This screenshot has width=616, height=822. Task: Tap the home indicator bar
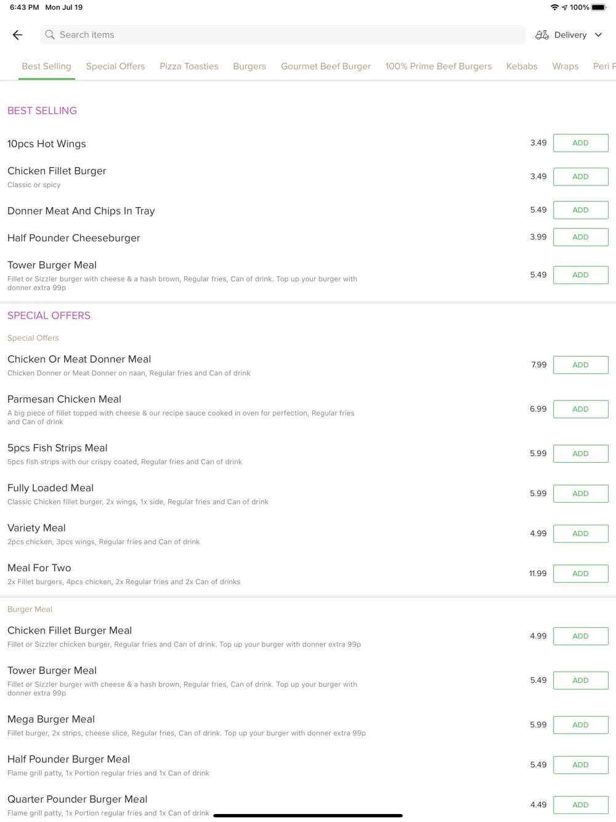click(308, 816)
